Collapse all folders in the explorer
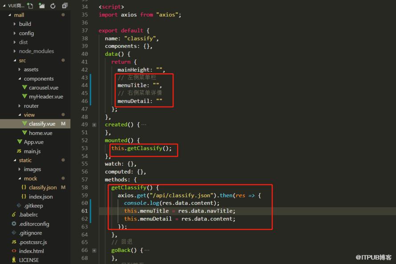Image resolution: width=396 pixels, height=264 pixels. (x=65, y=5)
